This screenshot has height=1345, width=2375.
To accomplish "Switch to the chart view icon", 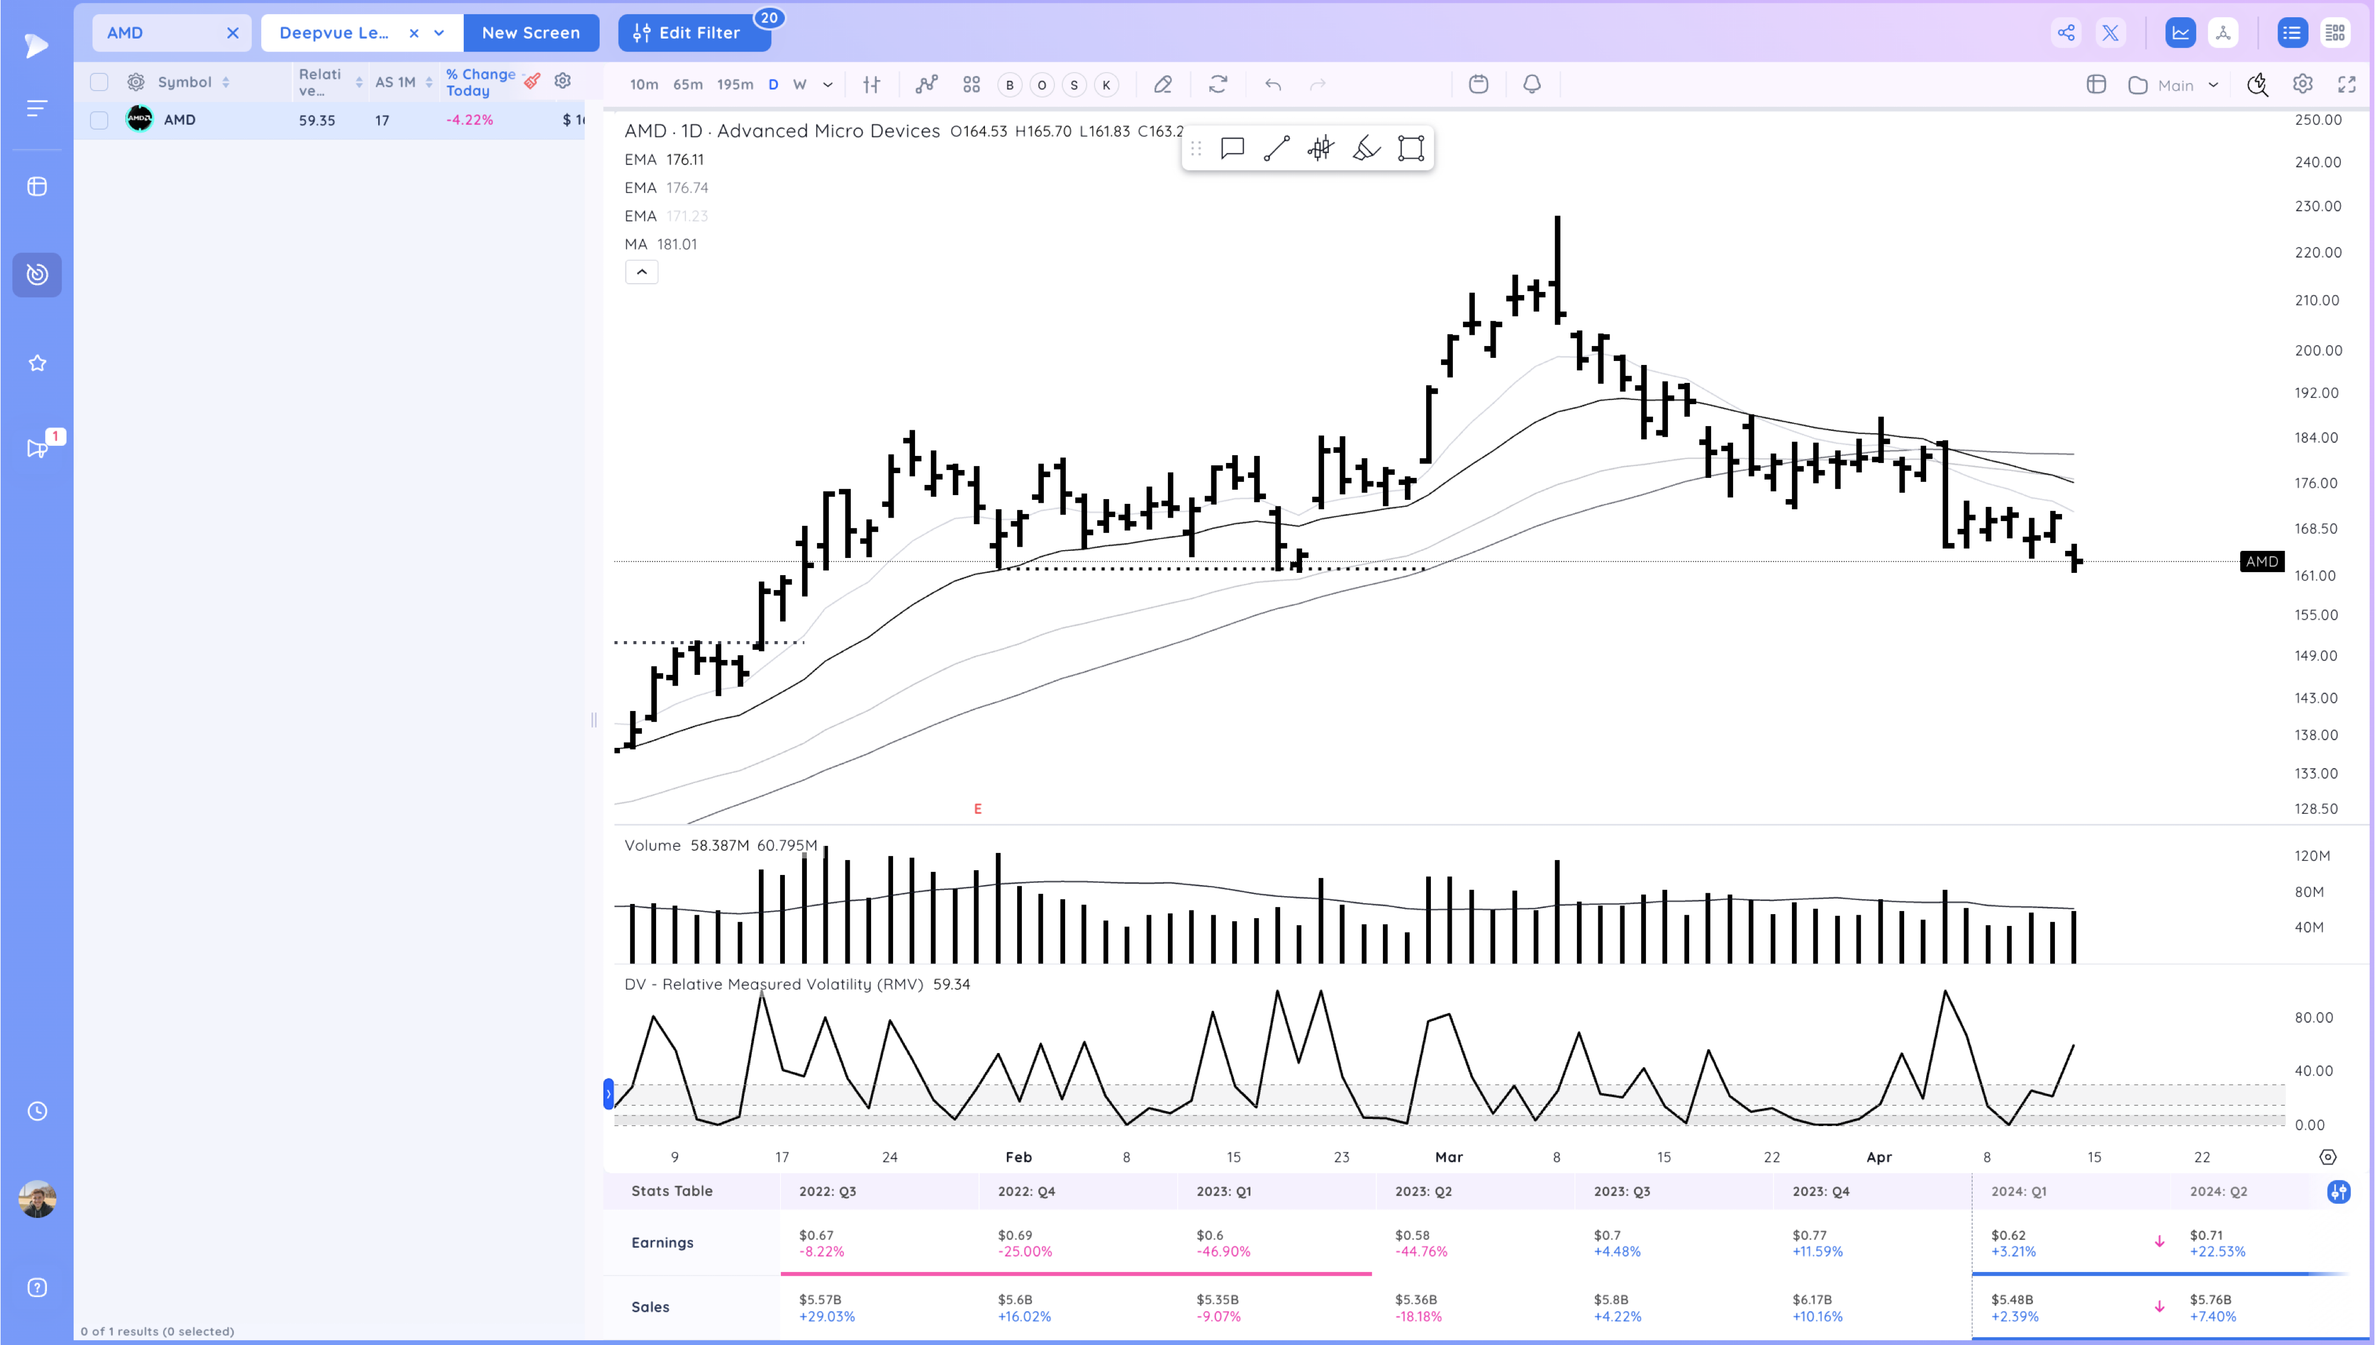I will click(2180, 33).
